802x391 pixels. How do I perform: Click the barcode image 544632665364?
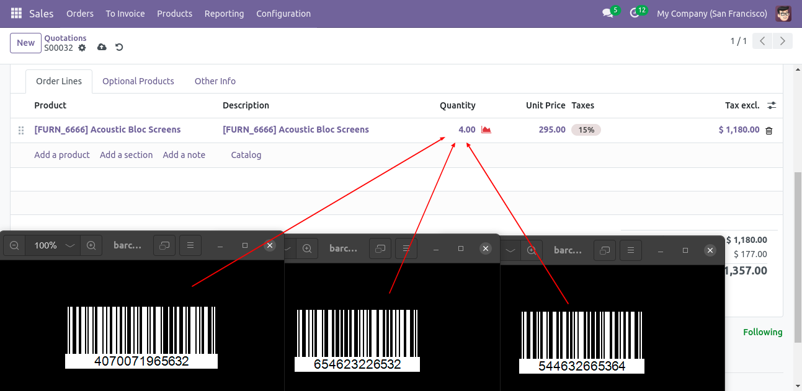pos(582,342)
